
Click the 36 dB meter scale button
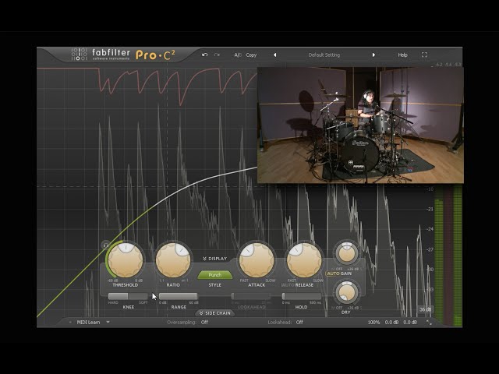point(425,309)
